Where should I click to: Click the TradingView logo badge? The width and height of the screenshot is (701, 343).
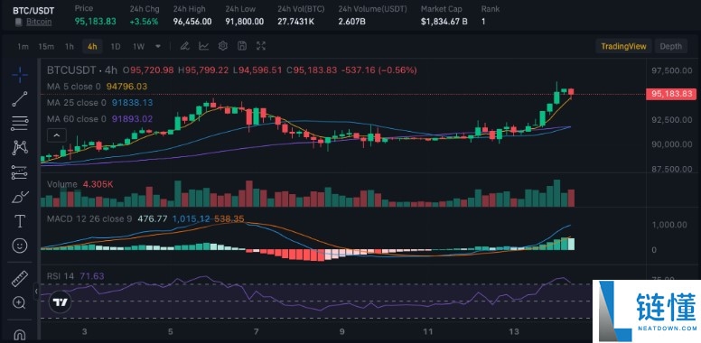60,301
